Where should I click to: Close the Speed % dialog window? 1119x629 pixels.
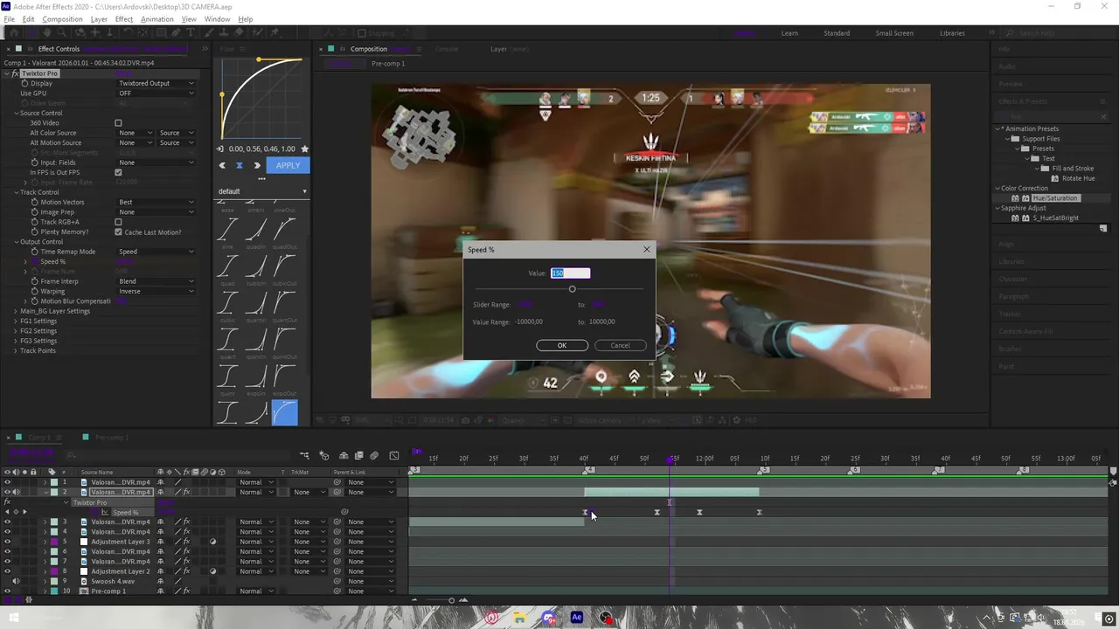point(647,250)
